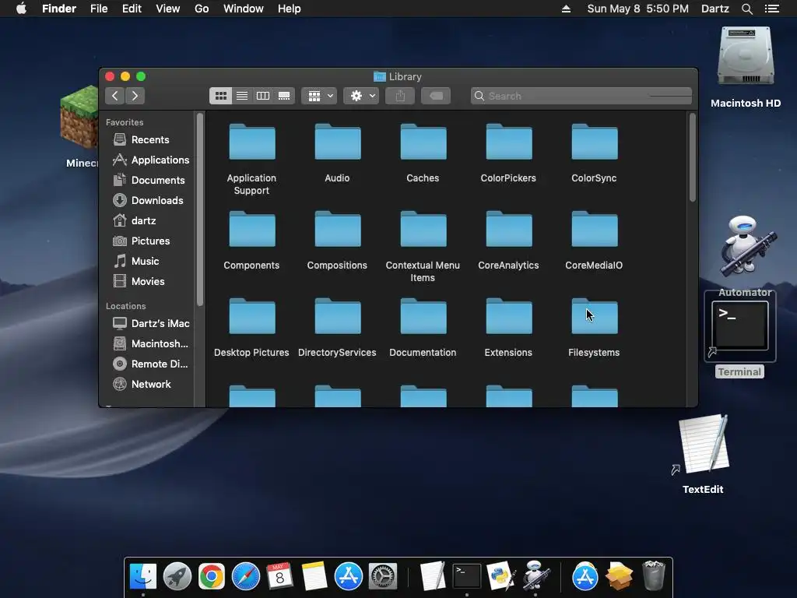The width and height of the screenshot is (797, 598).
Task: Select the Caches folder
Action: click(423, 142)
